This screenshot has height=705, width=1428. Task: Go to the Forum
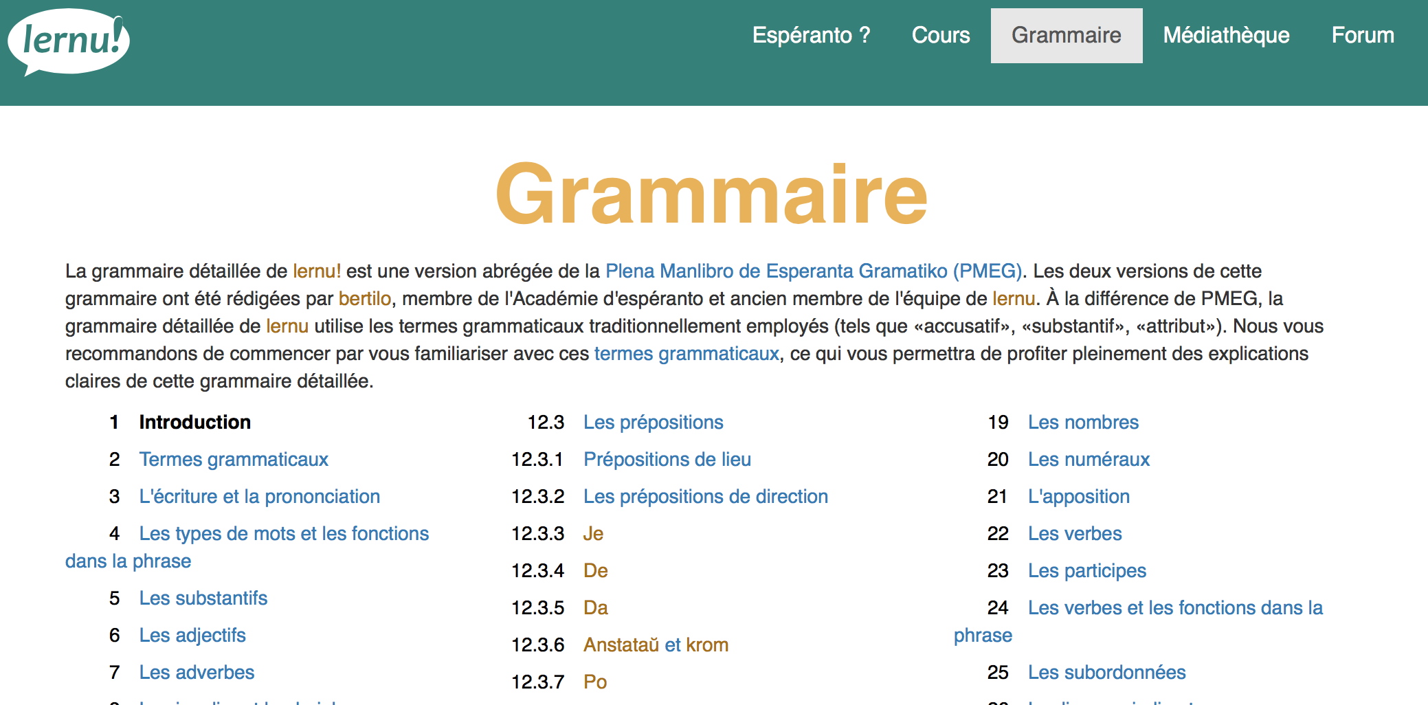coord(1363,35)
